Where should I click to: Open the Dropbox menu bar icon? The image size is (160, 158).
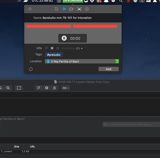pos(92,1)
